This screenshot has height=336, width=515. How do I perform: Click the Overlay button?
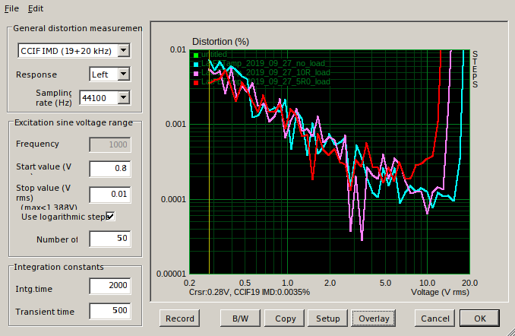tap(374, 319)
